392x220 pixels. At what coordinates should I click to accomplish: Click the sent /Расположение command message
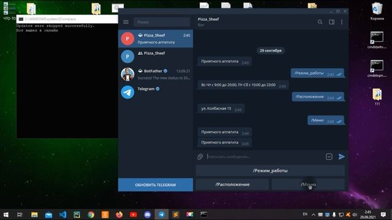(318, 97)
